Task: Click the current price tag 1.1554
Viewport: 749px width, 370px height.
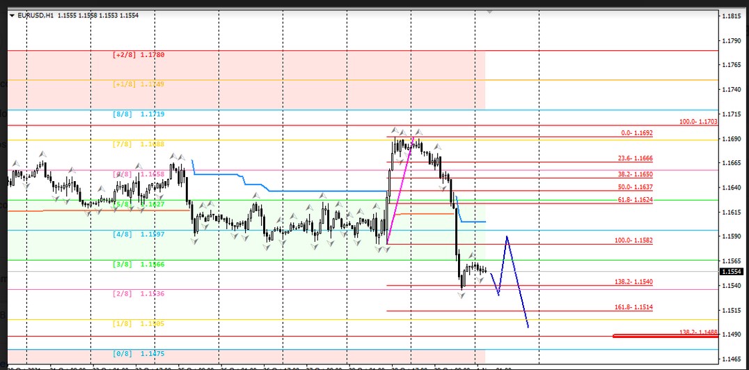Action: pyautogui.click(x=732, y=272)
